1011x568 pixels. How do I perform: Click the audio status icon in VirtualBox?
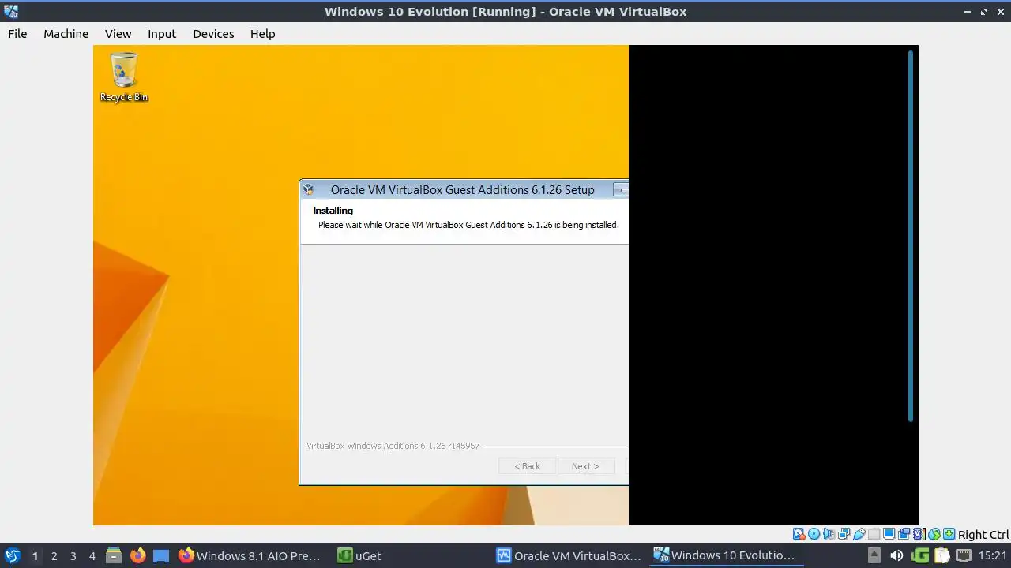point(829,534)
